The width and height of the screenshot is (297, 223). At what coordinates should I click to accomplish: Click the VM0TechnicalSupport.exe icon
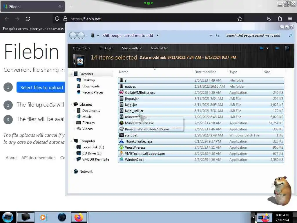click(122, 153)
